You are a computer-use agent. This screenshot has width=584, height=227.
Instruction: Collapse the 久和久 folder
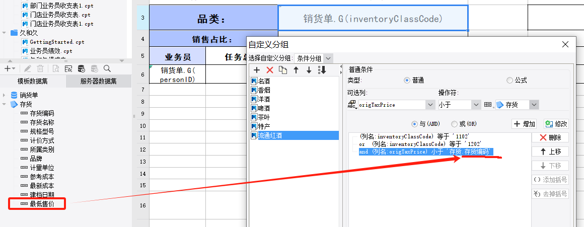4,33
